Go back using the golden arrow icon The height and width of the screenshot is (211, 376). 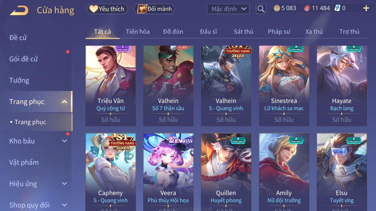click(x=19, y=10)
